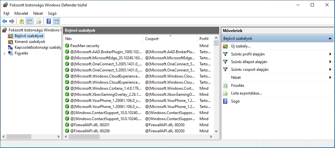This screenshot has height=148, width=335.
Task: Click the green check icon of PassMan security
Action: point(67,45)
